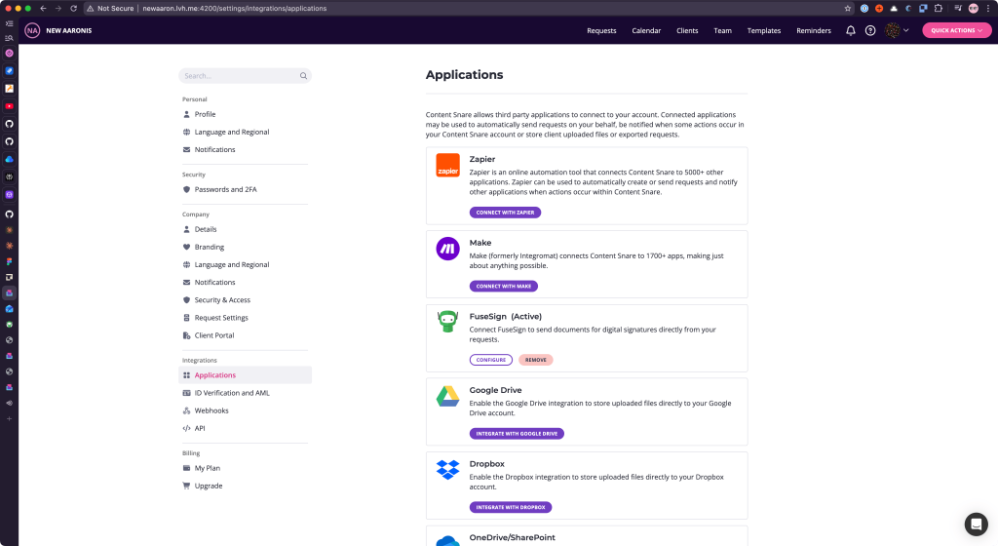This screenshot has height=546, width=998.
Task: Click the 1Password extension icon
Action: (x=864, y=8)
